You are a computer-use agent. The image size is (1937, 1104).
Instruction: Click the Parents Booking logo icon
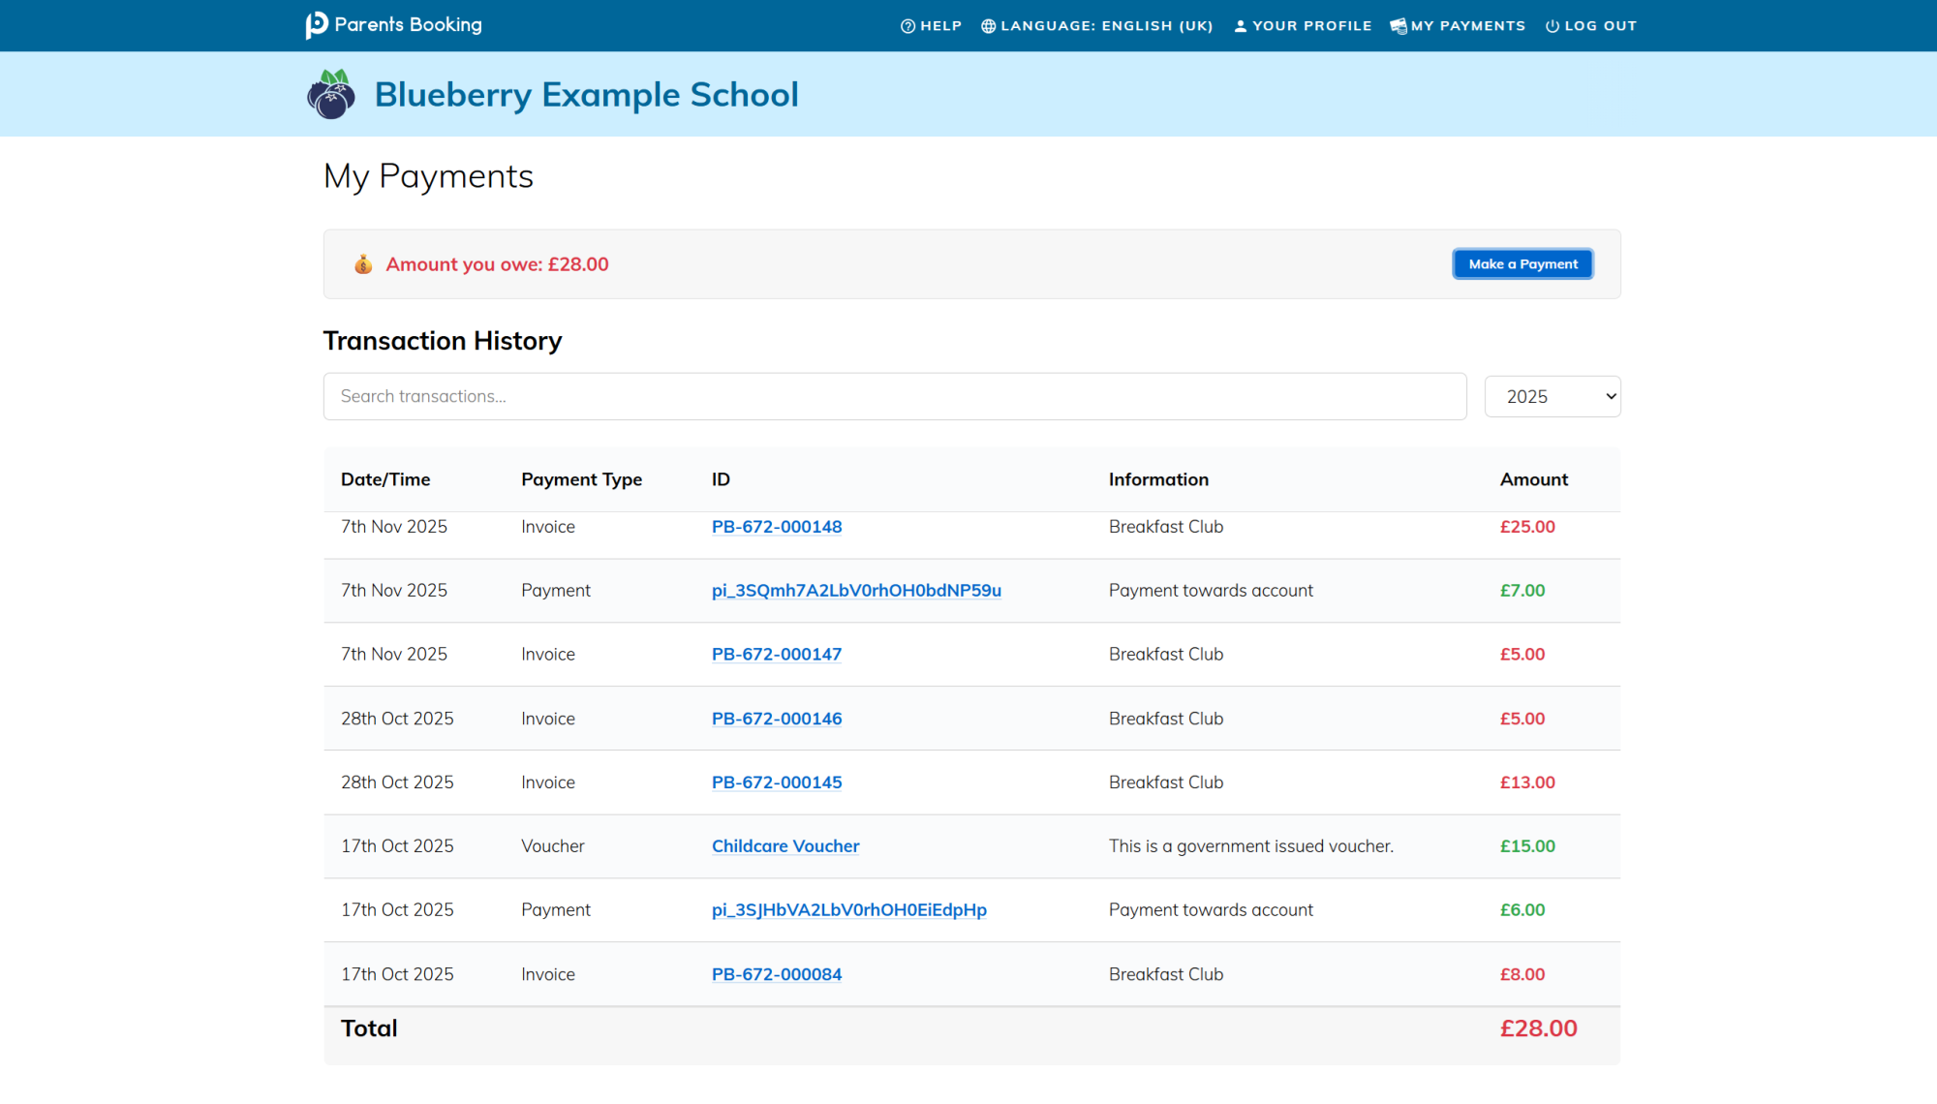(317, 25)
